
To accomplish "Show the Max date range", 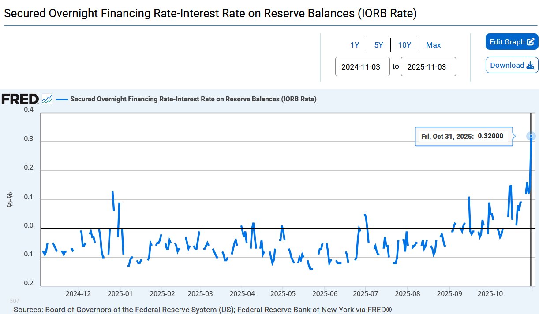I will [433, 45].
